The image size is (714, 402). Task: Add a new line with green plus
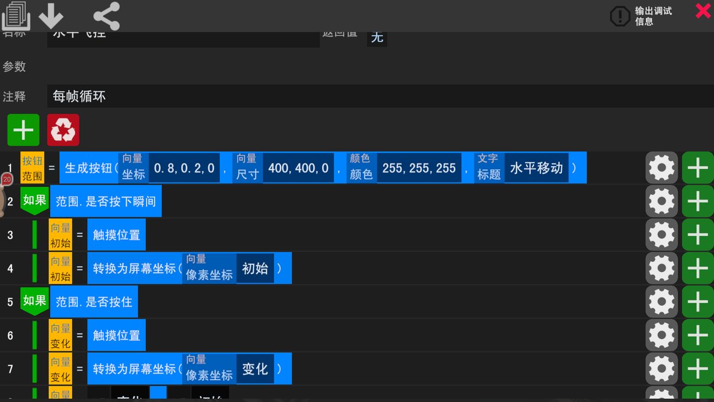[23, 130]
